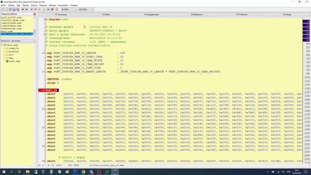311x175 pixels.
Task: Switch to the F2 Файл tab
Action: (x=106, y=15)
